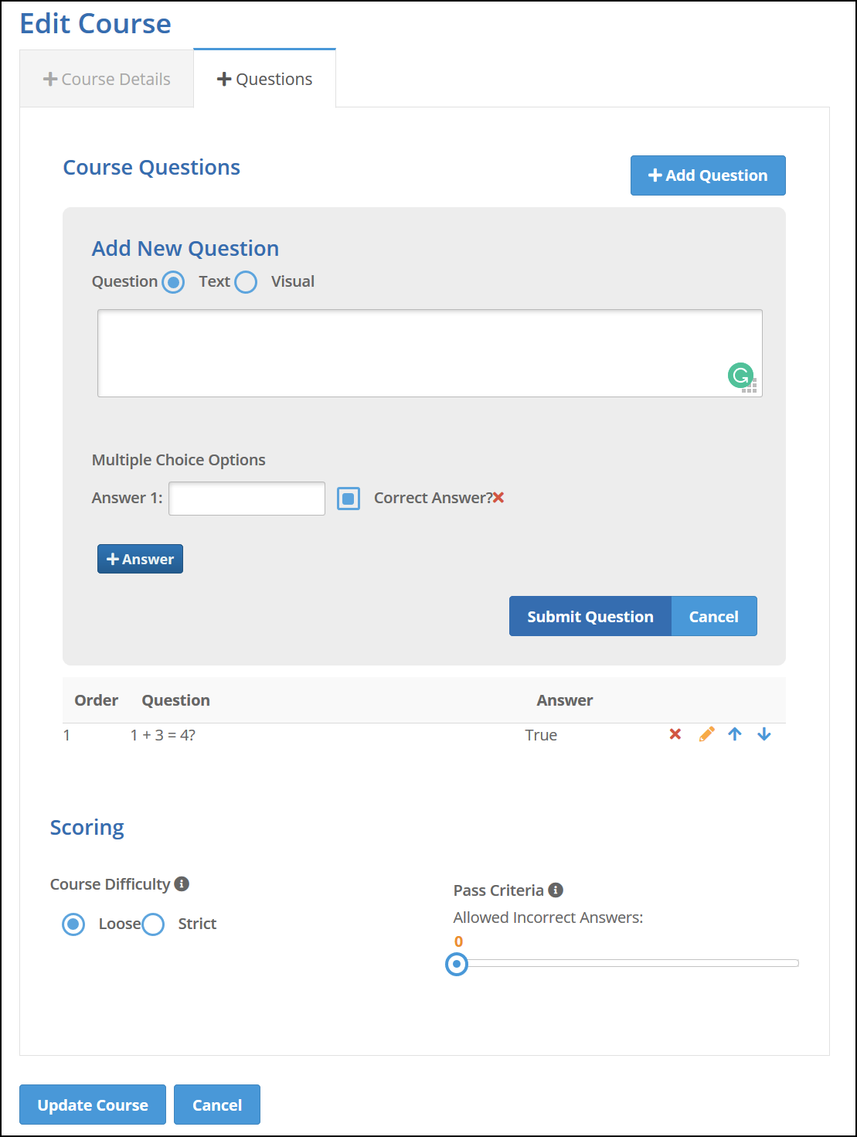Screen dimensions: 857x1137
Task: Delete question 1 with the red X icon
Action: pos(675,734)
